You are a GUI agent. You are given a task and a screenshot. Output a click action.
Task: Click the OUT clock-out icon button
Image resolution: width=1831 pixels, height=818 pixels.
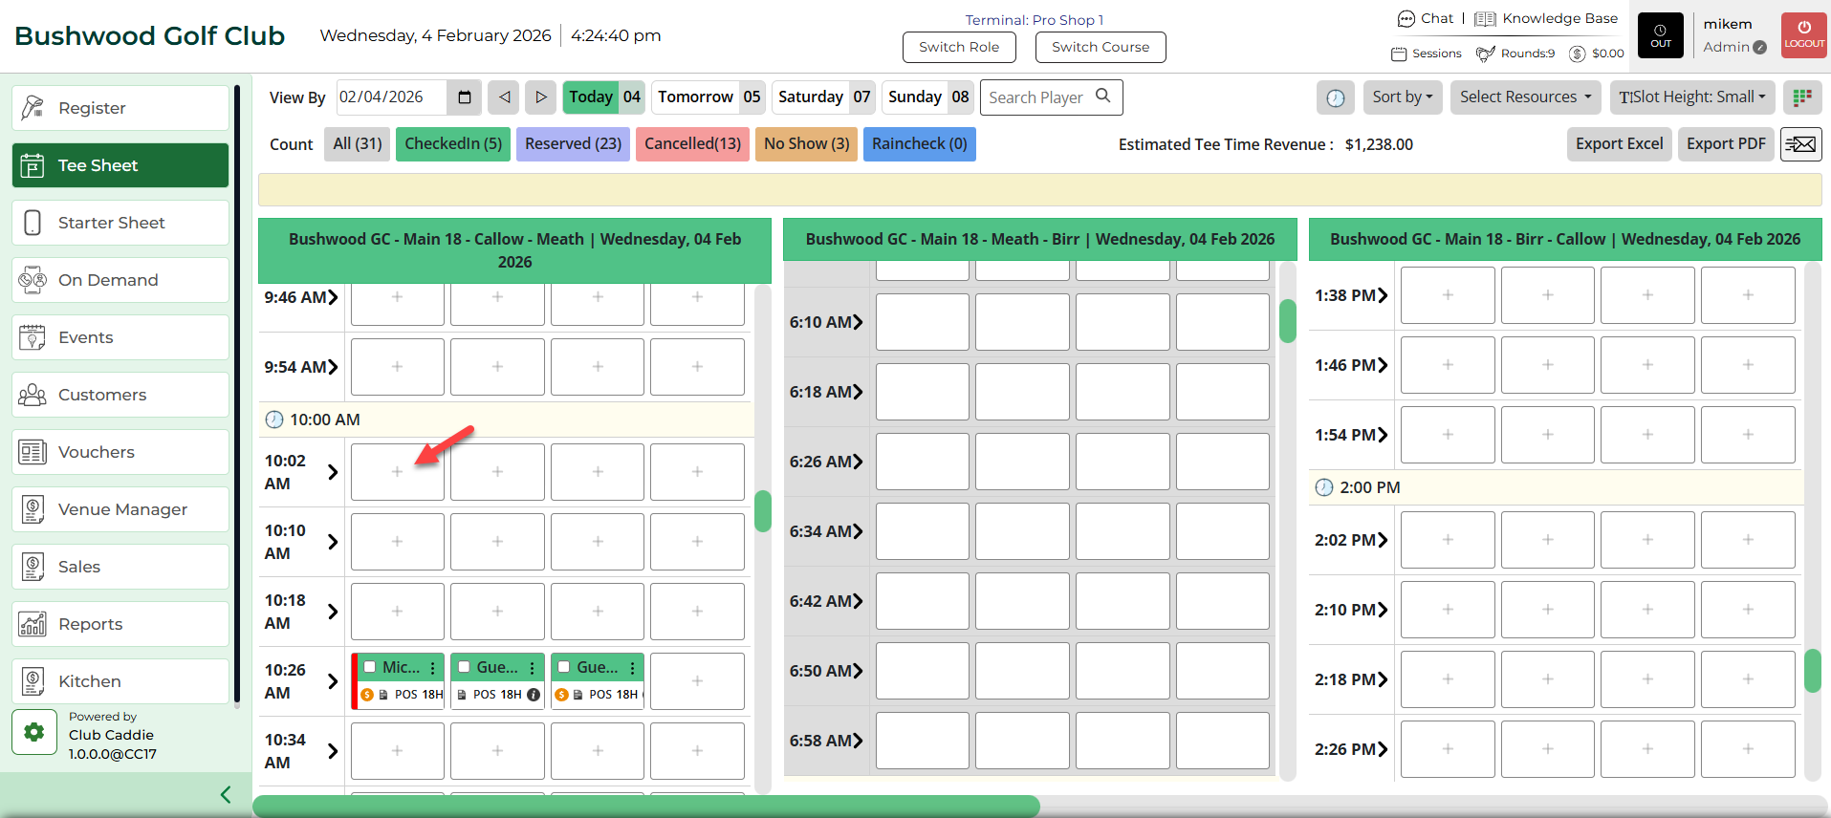pyautogui.click(x=1661, y=35)
